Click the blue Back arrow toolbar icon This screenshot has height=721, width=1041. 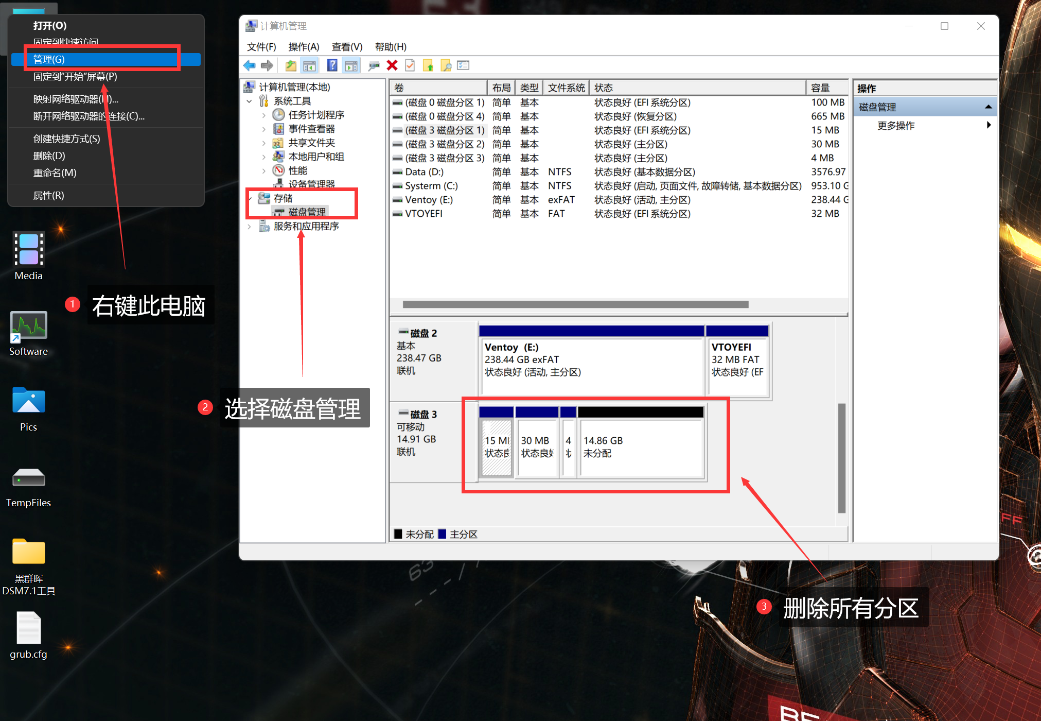click(x=250, y=65)
